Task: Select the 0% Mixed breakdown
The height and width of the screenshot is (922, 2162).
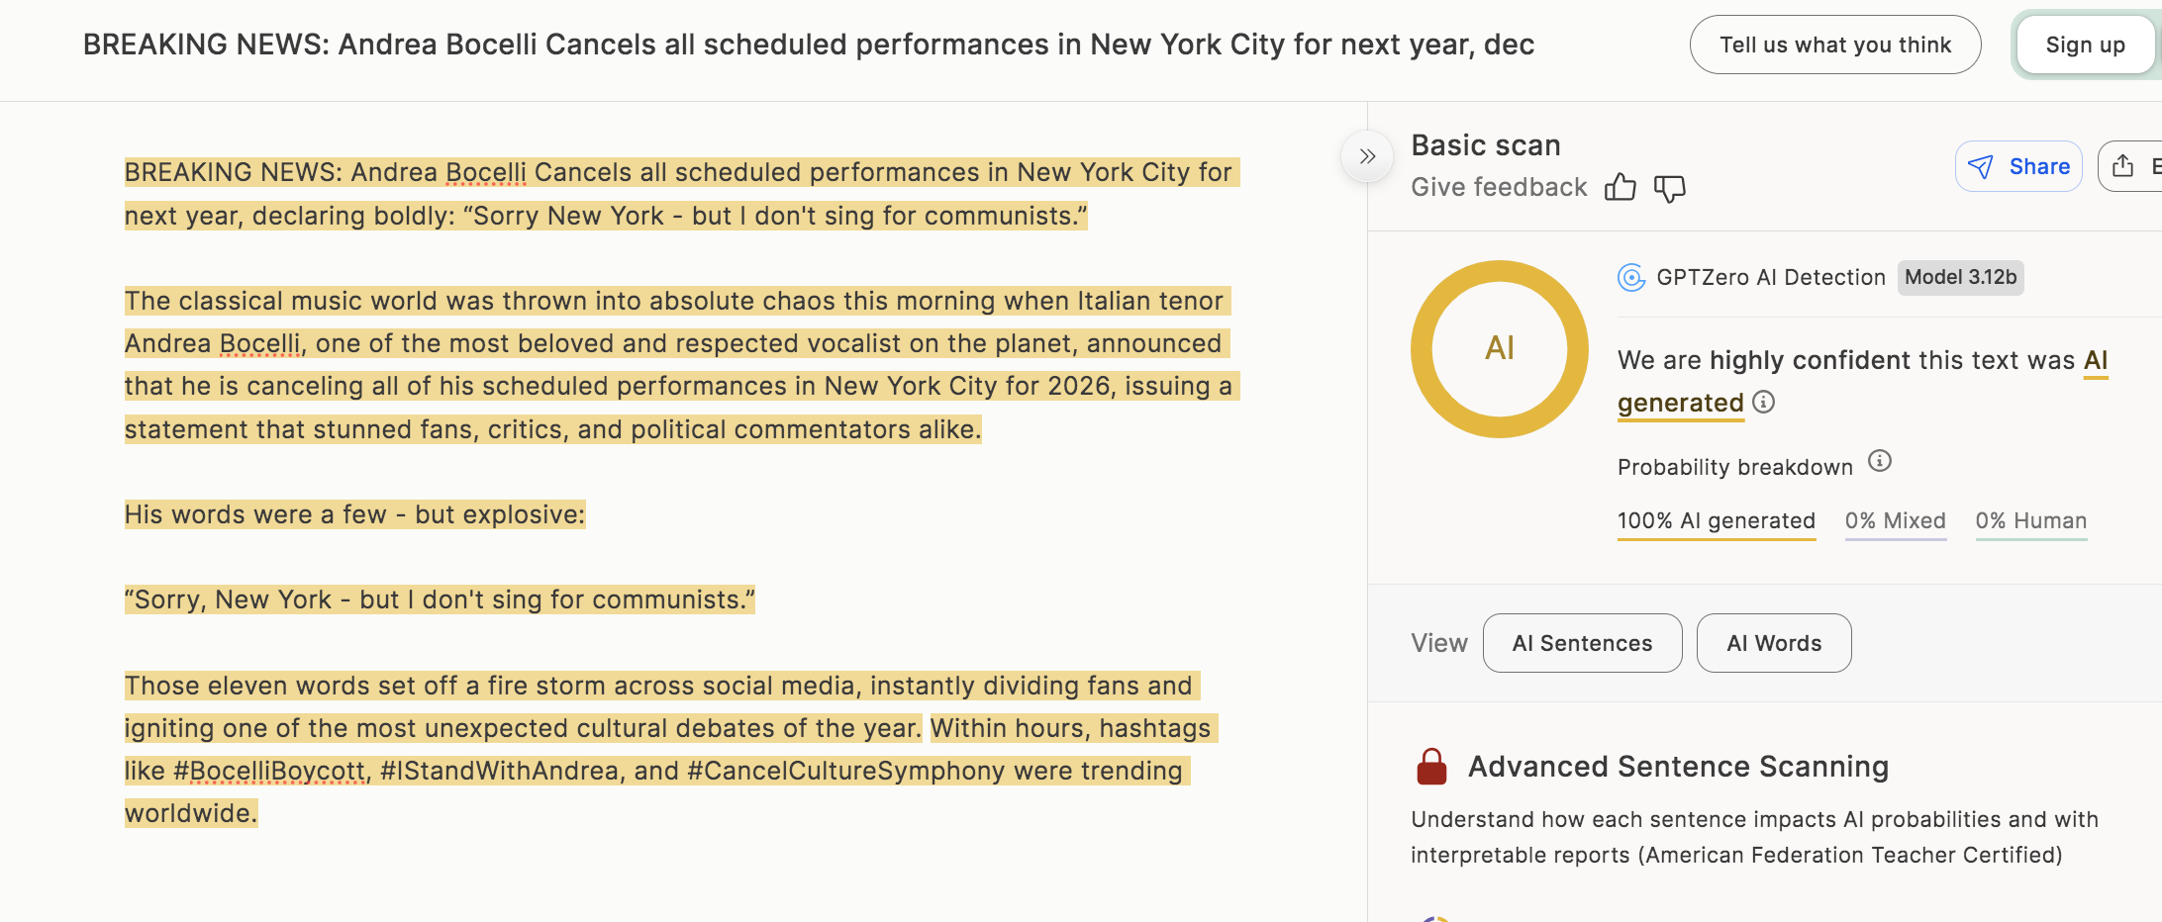Action: click(x=1895, y=521)
